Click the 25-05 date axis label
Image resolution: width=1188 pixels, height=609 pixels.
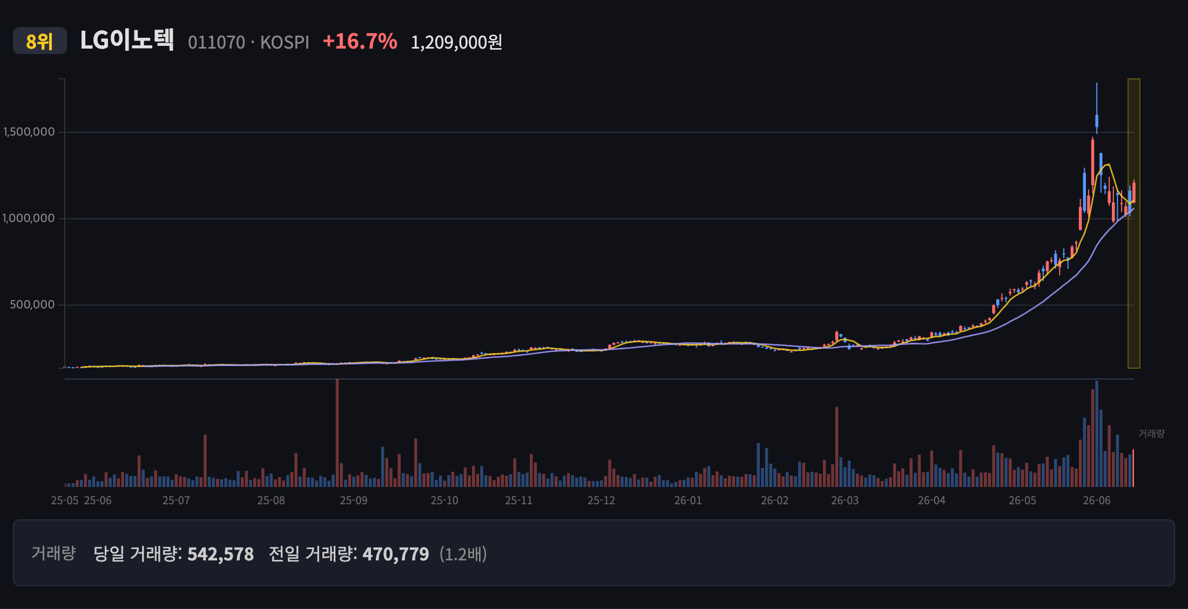click(x=65, y=500)
